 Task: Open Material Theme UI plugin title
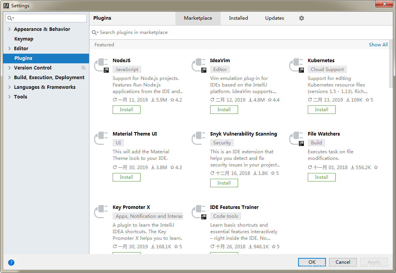(135, 134)
